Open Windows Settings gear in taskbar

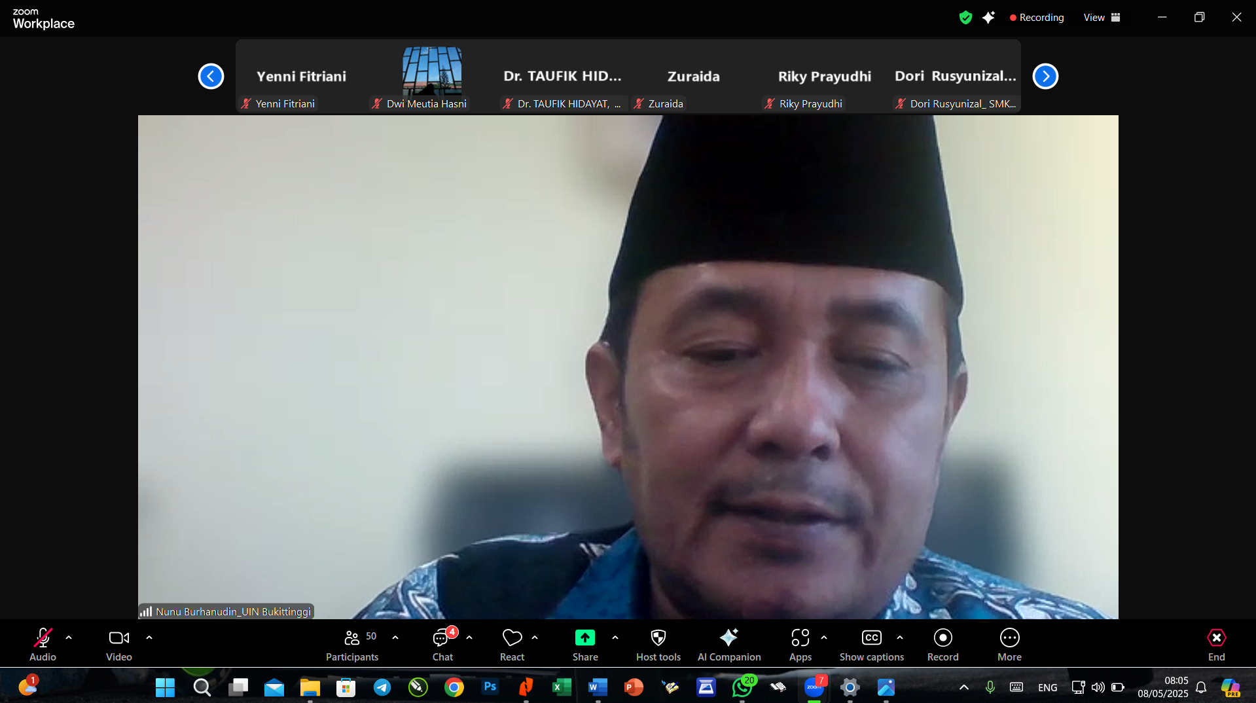850,687
